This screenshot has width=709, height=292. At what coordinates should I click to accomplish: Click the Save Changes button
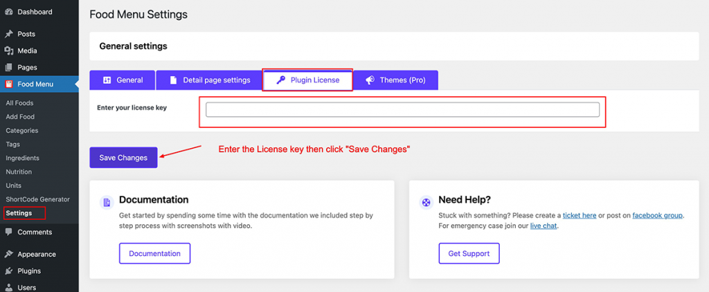(123, 158)
